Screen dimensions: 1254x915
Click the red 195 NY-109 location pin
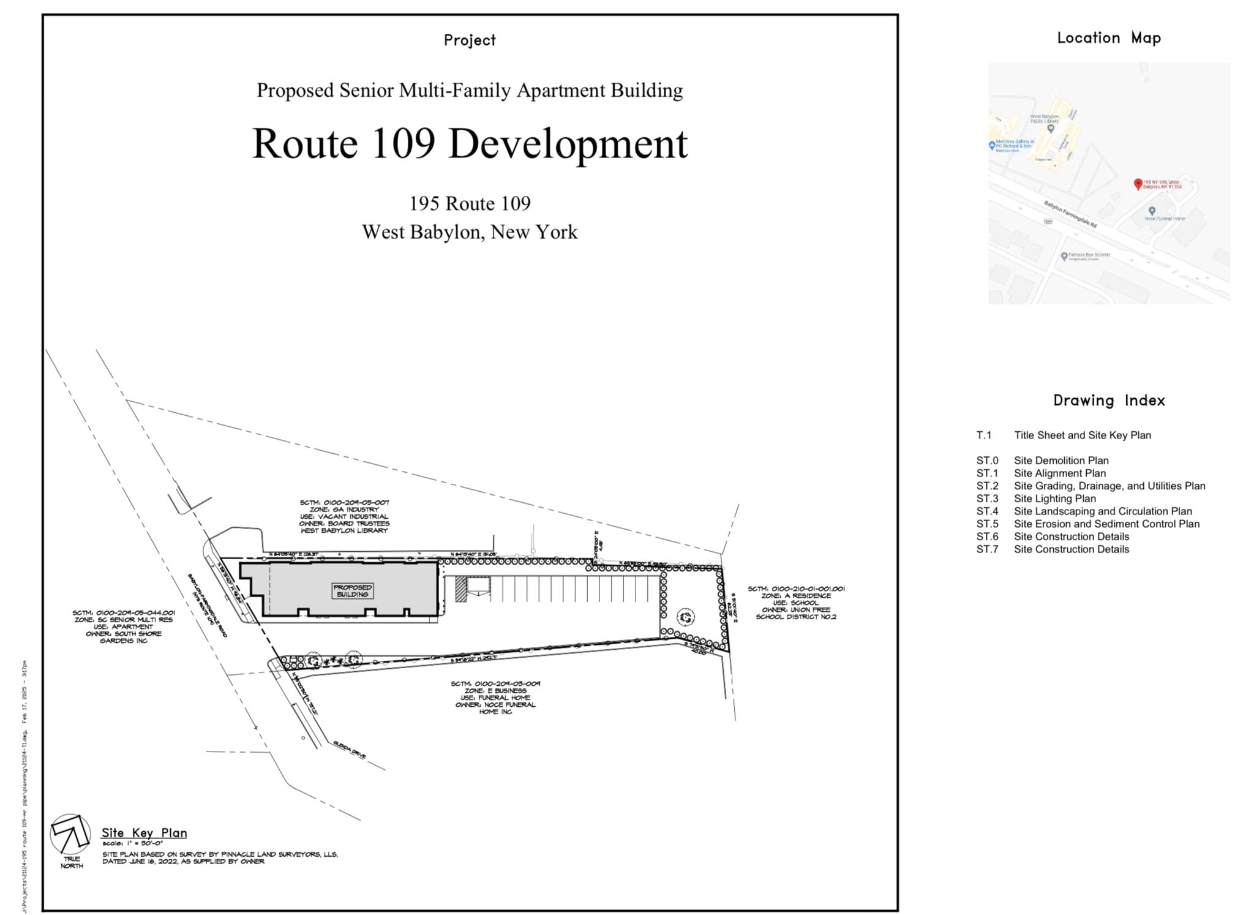[1138, 185]
